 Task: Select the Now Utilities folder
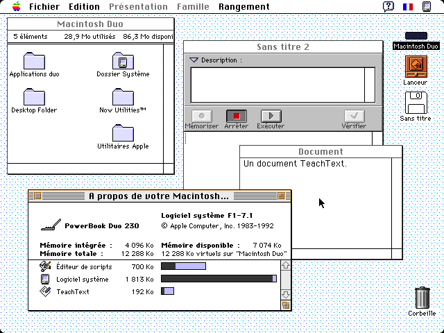[x=123, y=97]
